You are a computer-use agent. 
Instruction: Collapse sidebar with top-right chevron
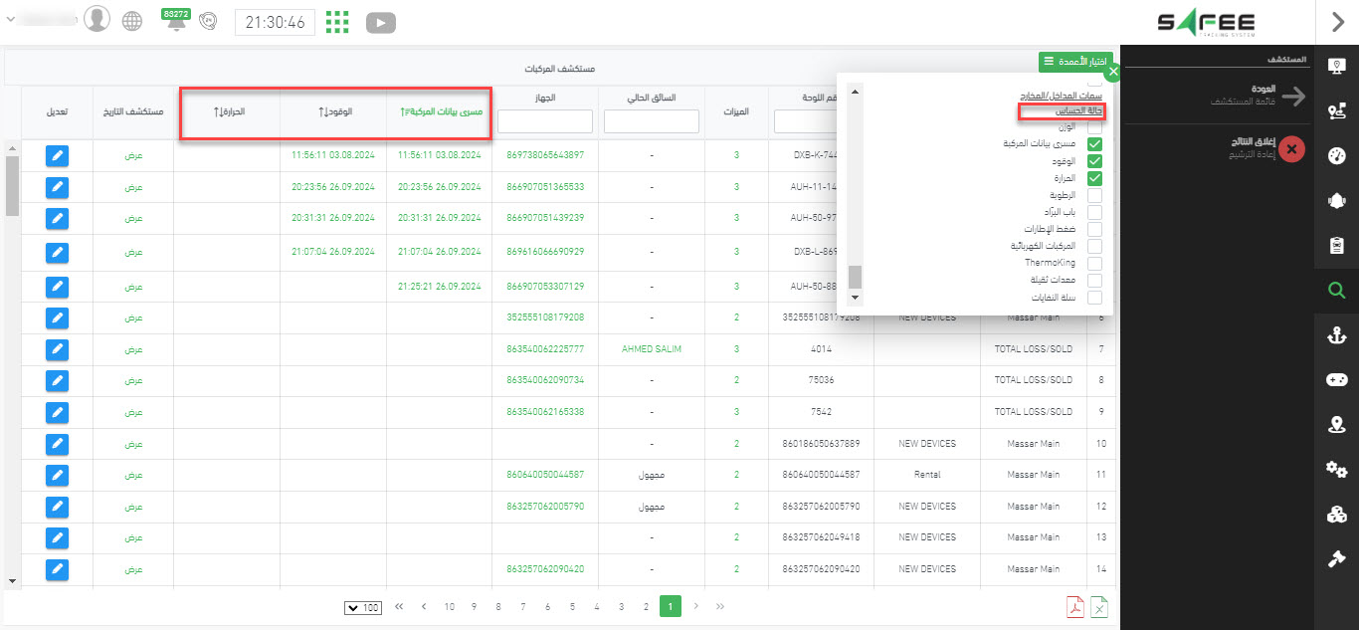click(1336, 22)
